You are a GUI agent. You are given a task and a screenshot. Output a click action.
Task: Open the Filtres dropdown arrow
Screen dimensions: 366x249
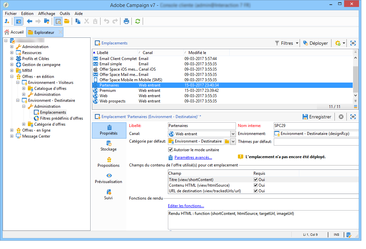point(297,43)
